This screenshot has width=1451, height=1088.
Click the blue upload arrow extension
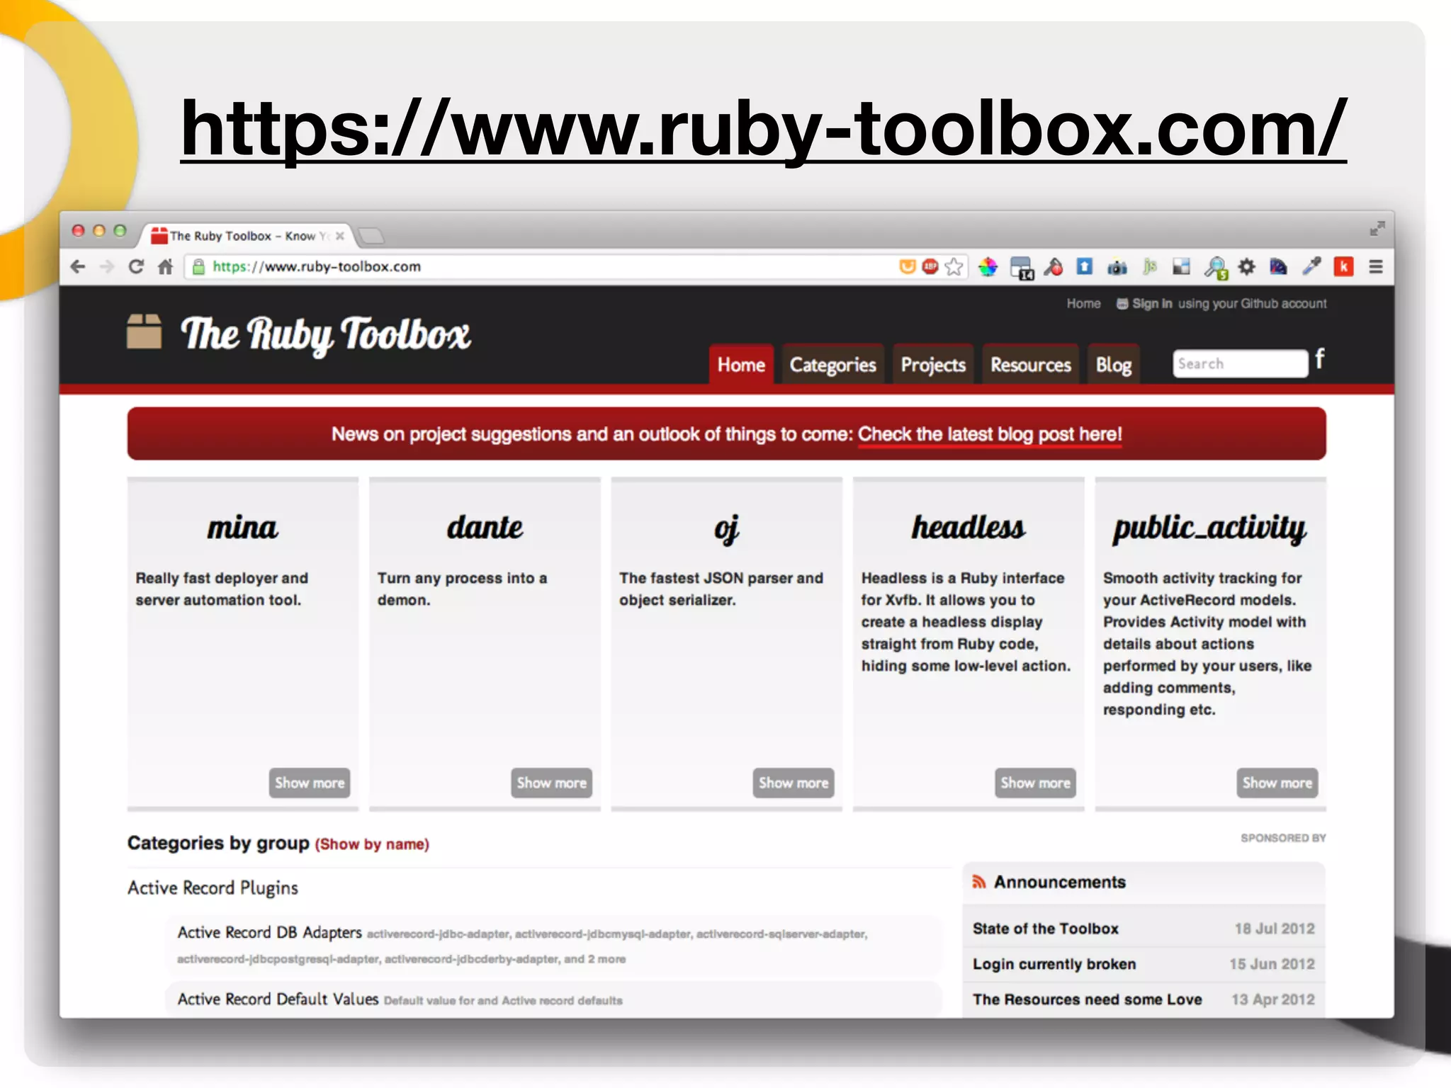tap(1085, 266)
